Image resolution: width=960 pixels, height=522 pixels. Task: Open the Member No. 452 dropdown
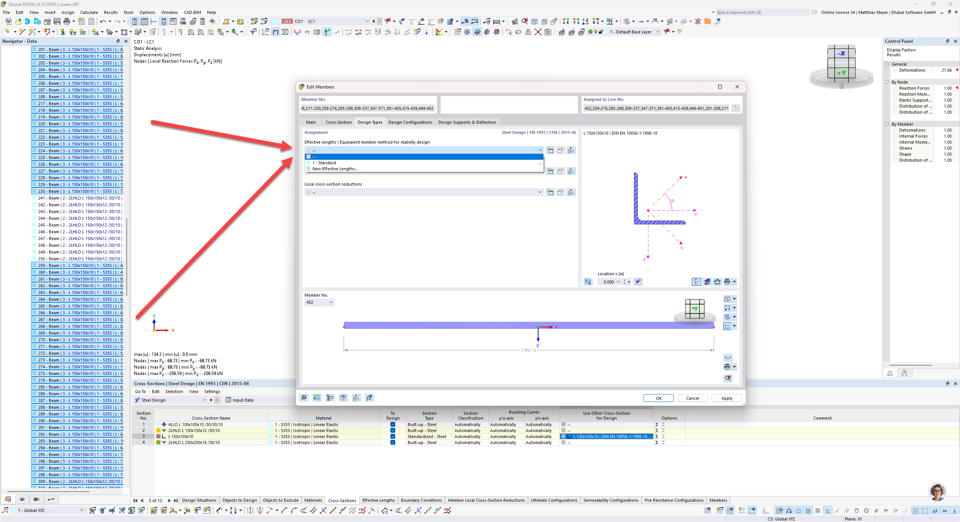331,302
